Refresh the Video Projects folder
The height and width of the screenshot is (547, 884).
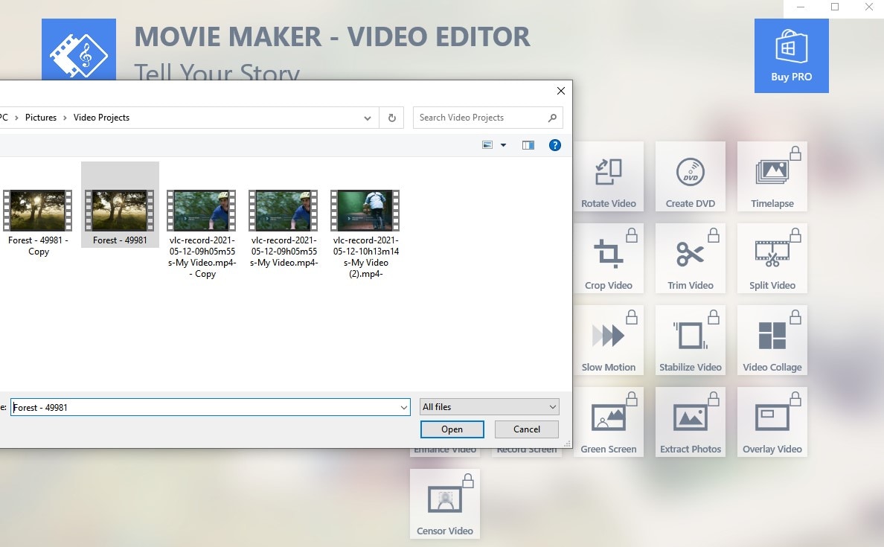coord(392,118)
